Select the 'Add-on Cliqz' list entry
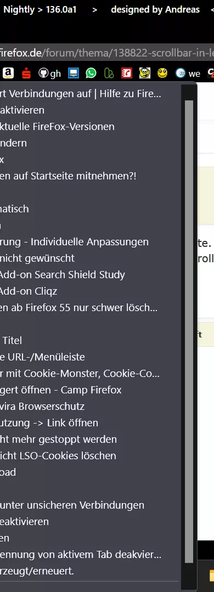 point(89,291)
